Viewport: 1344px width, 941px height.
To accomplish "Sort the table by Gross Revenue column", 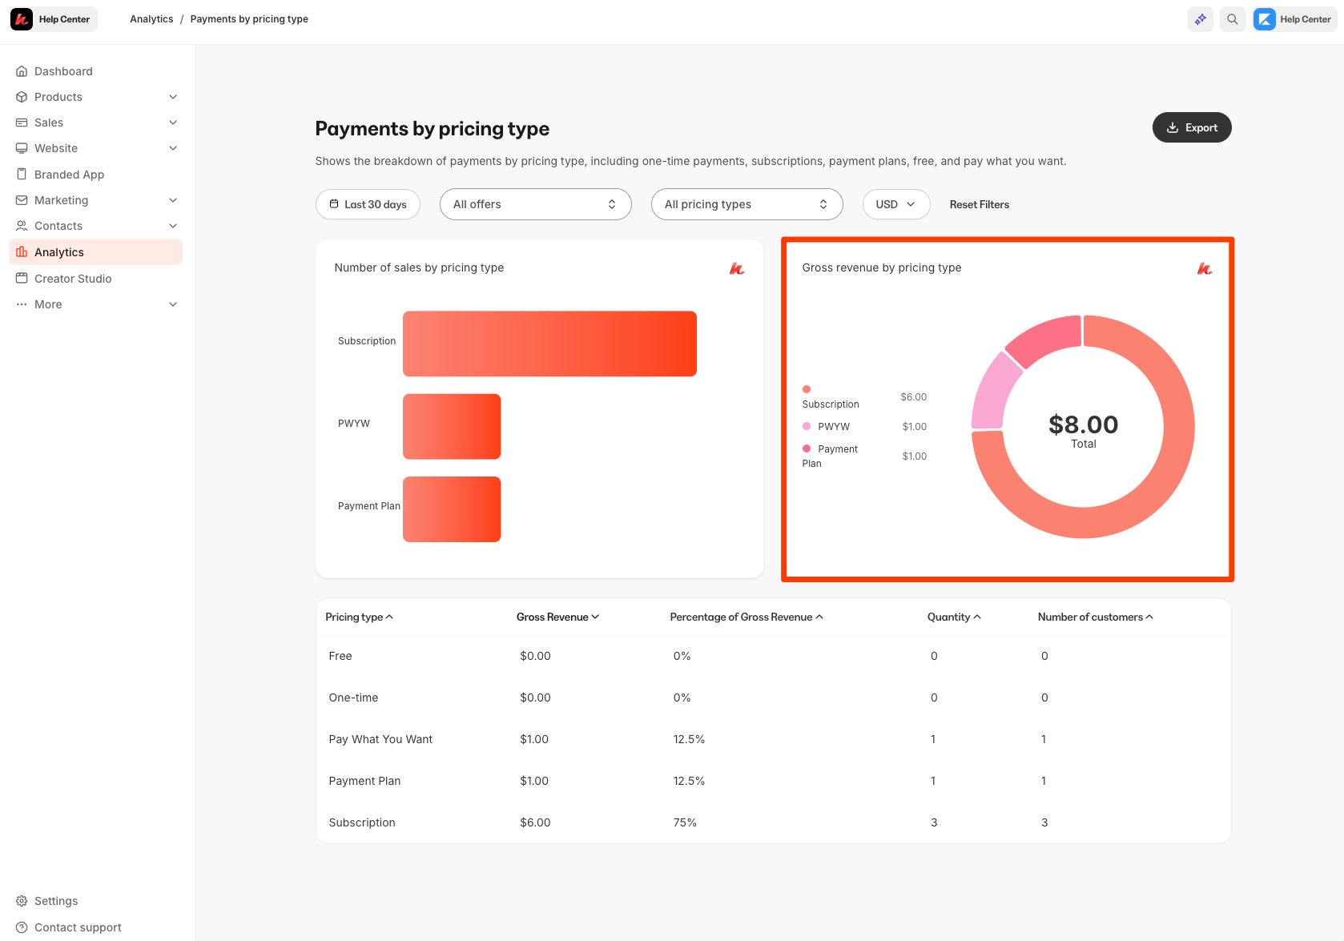I will 557,617.
